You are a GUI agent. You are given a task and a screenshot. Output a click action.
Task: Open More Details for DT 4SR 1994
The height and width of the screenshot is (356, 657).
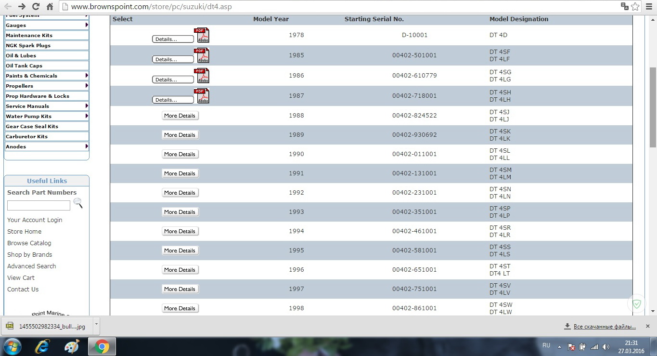coord(180,231)
